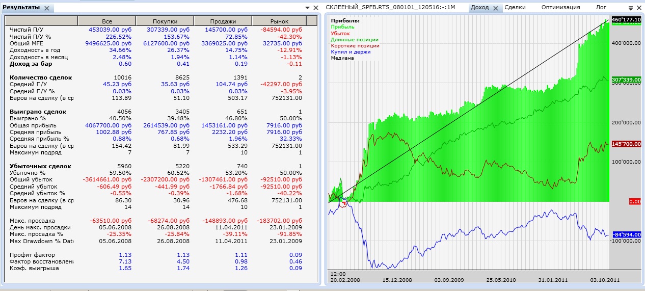
Task: Click the Рынок column header
Action: pyautogui.click(x=279, y=21)
